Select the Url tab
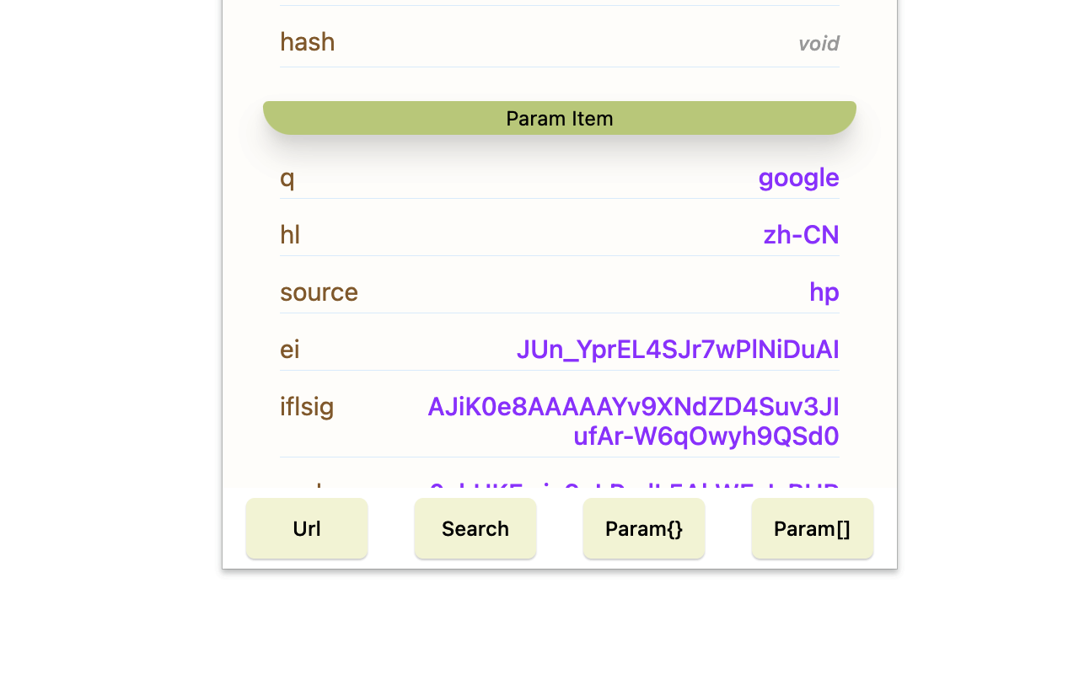1079x674 pixels. (x=306, y=528)
